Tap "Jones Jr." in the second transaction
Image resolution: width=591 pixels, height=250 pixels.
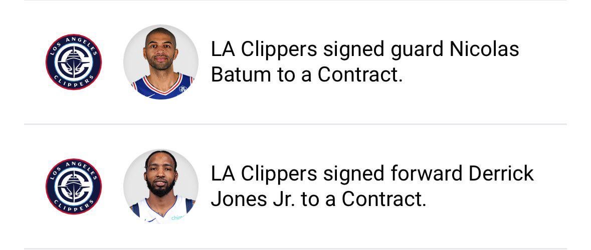(x=253, y=199)
